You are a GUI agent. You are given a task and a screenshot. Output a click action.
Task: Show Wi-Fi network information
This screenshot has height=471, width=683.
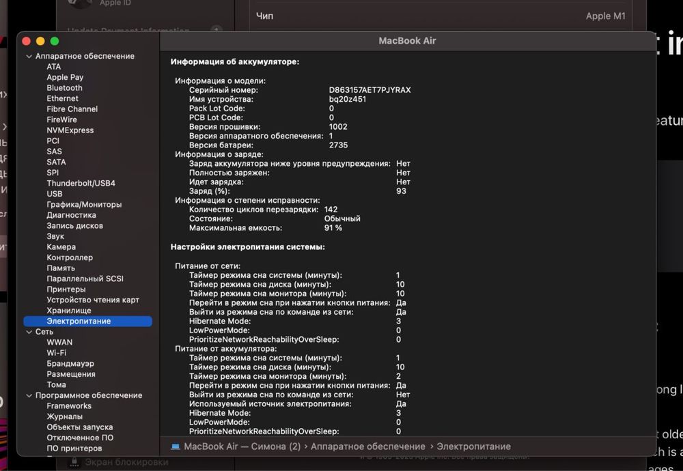pos(57,353)
